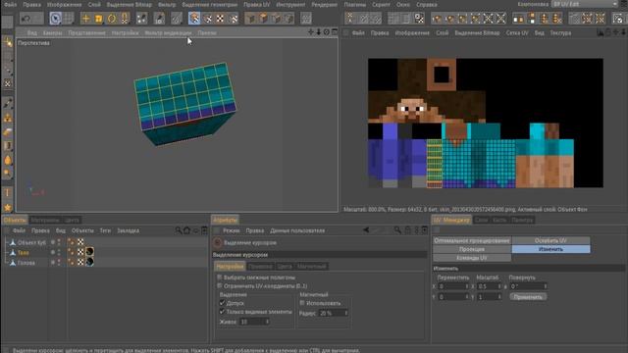Click the lock icon in the Attributes panel
Screen dimensions: 628x353
(x=408, y=230)
